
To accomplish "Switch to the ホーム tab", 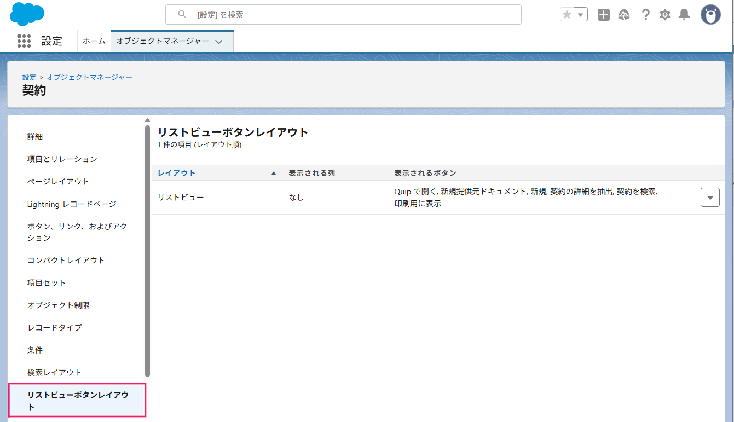I will point(94,41).
